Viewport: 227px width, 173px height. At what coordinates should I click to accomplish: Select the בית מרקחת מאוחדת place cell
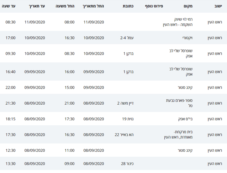click(178, 135)
